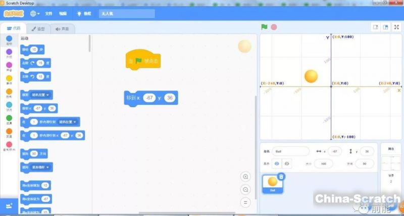Image resolution: width=404 pixels, height=216 pixels.
Task: Open the File menu
Action: click(x=48, y=14)
